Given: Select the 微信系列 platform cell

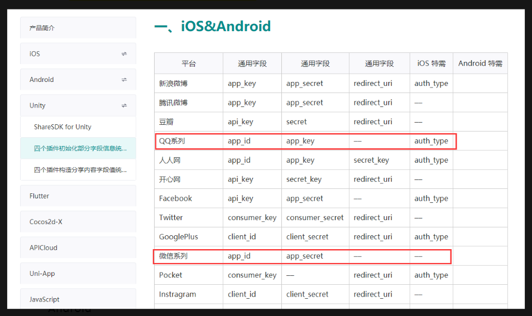Looking at the screenshot, I should [x=189, y=256].
